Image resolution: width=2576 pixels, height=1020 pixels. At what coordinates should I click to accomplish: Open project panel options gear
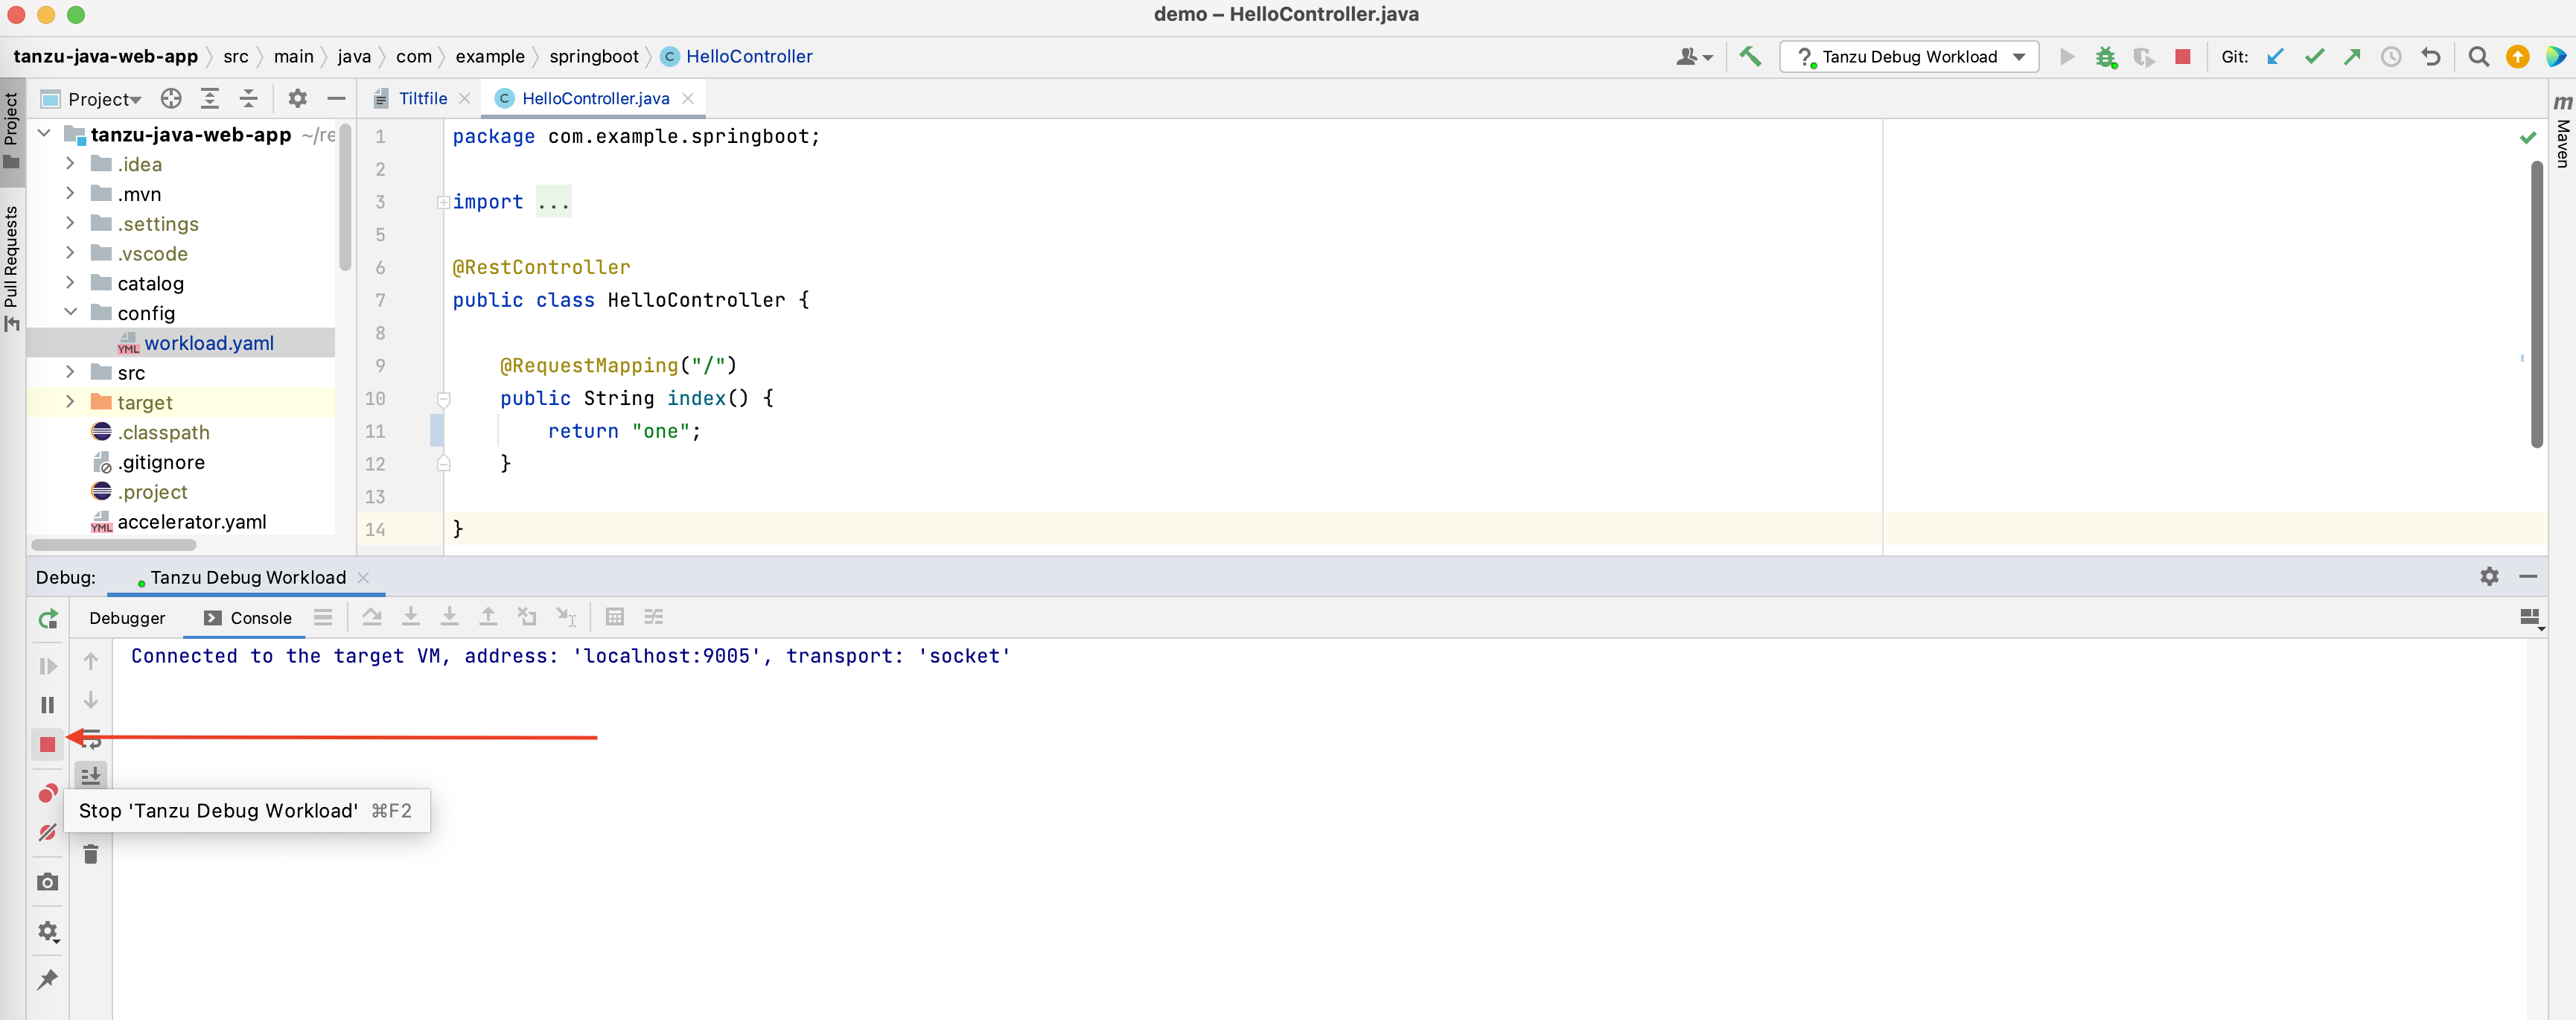(x=297, y=98)
